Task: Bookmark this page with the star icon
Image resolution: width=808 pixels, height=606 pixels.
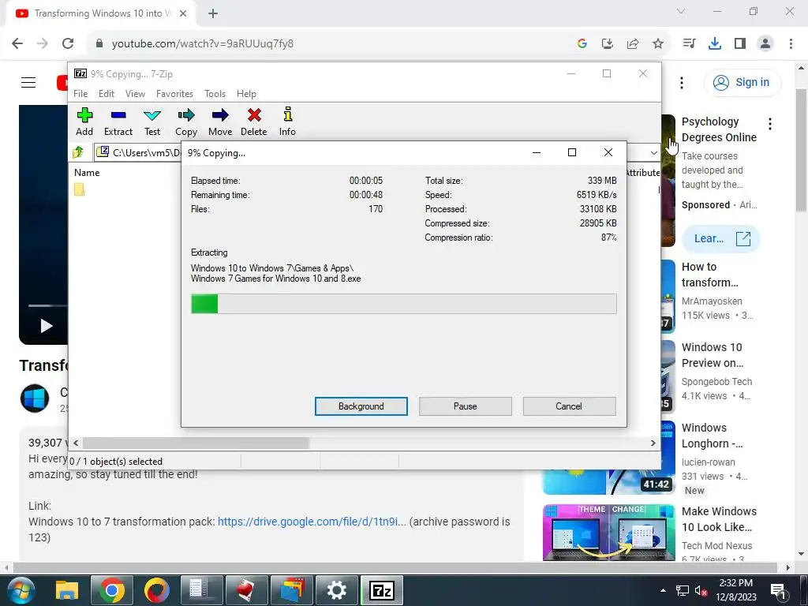Action: pyautogui.click(x=658, y=44)
